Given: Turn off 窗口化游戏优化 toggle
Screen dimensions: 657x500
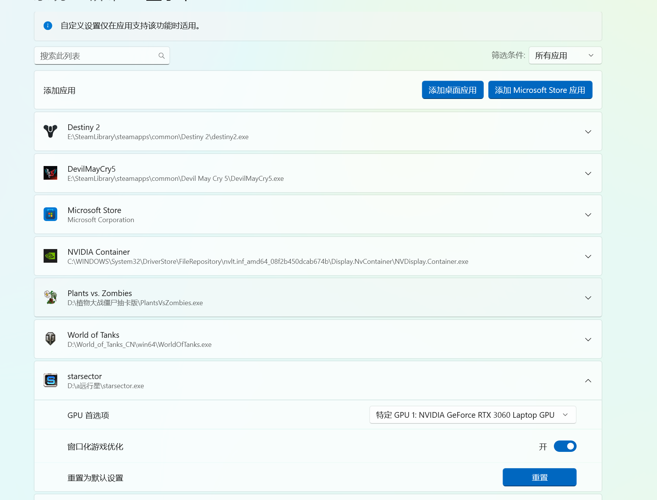Looking at the screenshot, I should (x=565, y=447).
